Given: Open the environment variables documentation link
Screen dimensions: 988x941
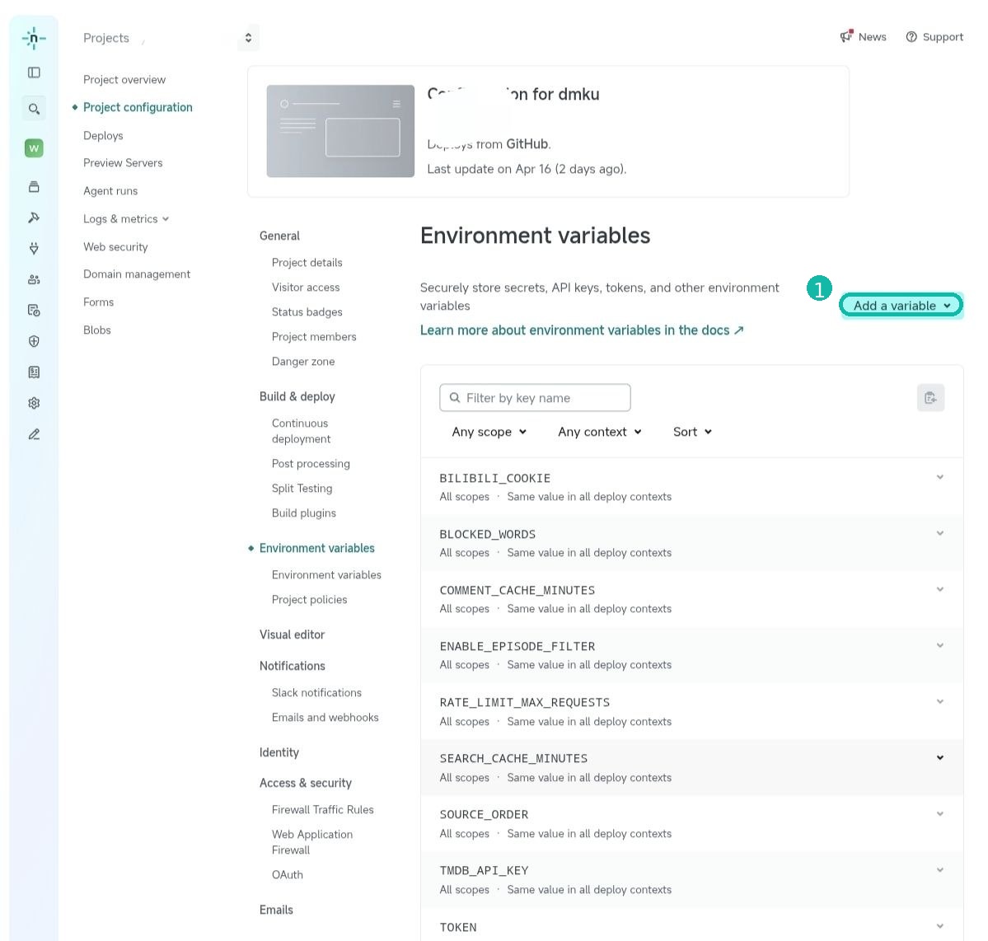Looking at the screenshot, I should (583, 330).
